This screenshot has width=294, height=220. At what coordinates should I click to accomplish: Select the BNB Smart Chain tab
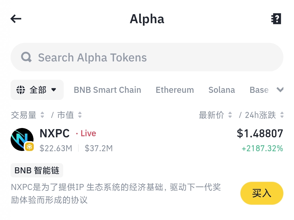pos(108,90)
